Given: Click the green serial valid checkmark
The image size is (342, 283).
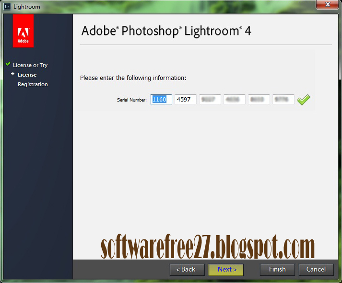Looking at the screenshot, I should [304, 100].
